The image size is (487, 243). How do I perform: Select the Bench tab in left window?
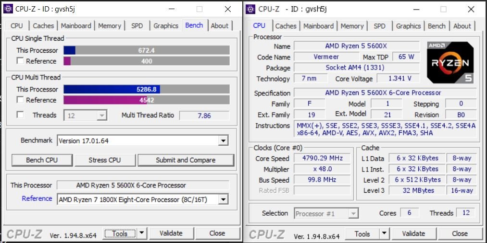click(x=194, y=25)
